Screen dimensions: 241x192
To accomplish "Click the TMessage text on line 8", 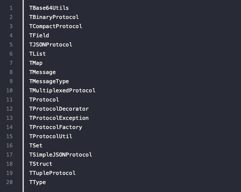I will tap(42, 72).
